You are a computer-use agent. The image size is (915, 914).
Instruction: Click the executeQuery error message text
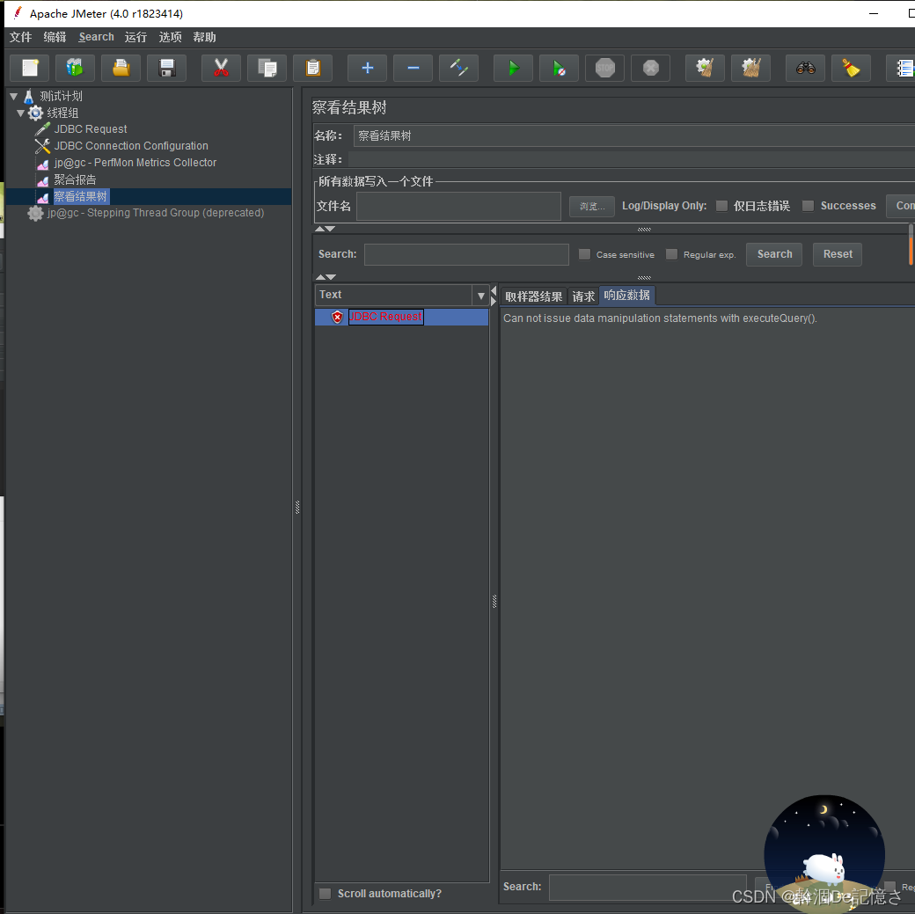pyautogui.click(x=660, y=318)
